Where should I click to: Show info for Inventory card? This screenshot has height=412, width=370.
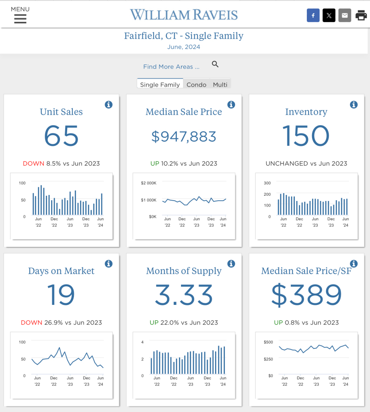point(354,105)
